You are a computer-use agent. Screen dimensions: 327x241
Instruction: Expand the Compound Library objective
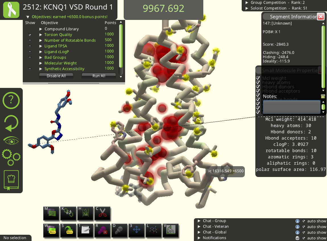(41, 29)
